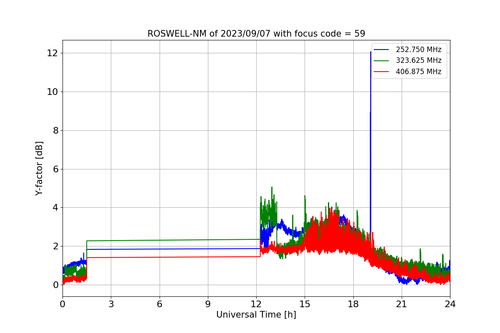Image resolution: width=500 pixels, height=333 pixels.
Task: Click the 252.750 MHz legend label
Action: (418, 50)
